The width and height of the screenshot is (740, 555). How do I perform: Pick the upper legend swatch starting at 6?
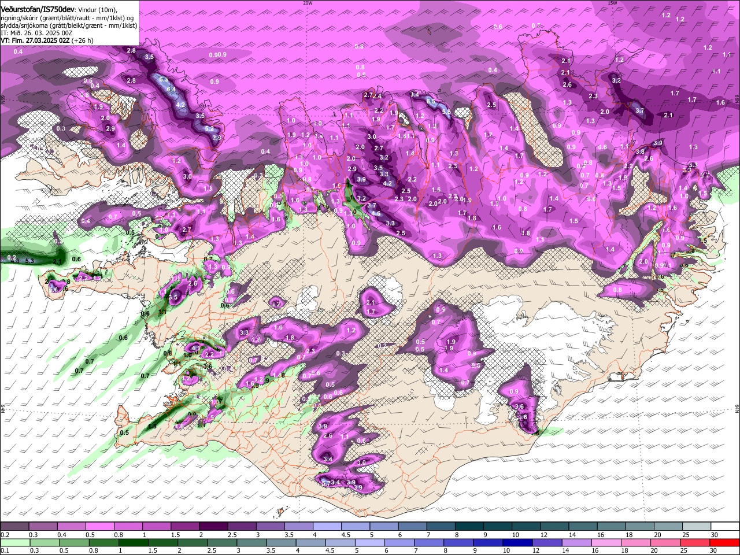(x=412, y=526)
